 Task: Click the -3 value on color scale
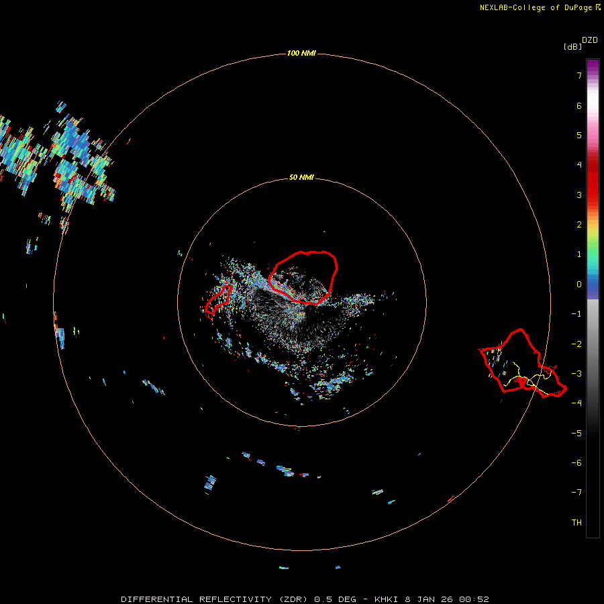pyautogui.click(x=576, y=374)
